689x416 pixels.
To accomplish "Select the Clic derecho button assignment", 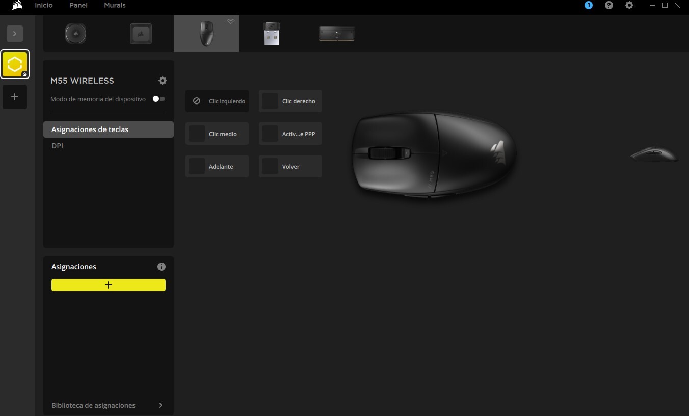I will [290, 101].
